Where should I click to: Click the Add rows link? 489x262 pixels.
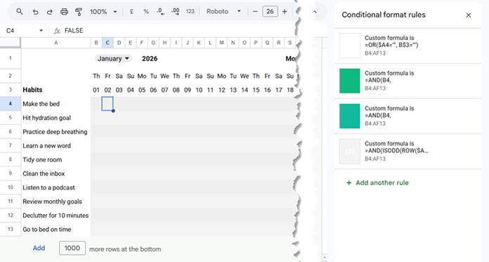tap(39, 248)
